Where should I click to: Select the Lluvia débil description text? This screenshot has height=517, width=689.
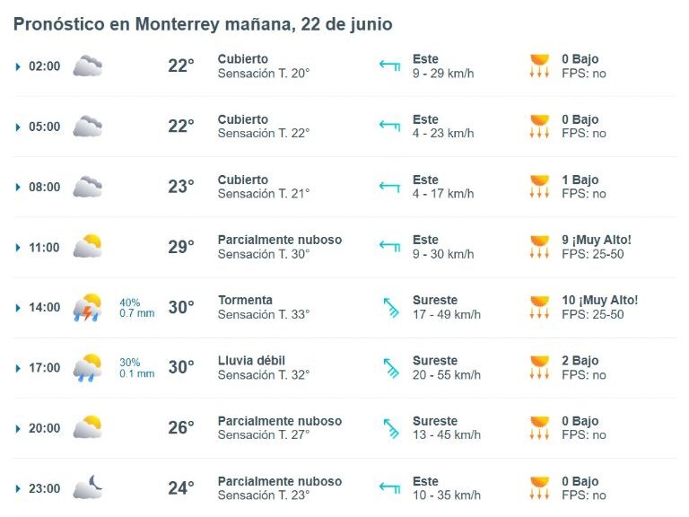251,361
